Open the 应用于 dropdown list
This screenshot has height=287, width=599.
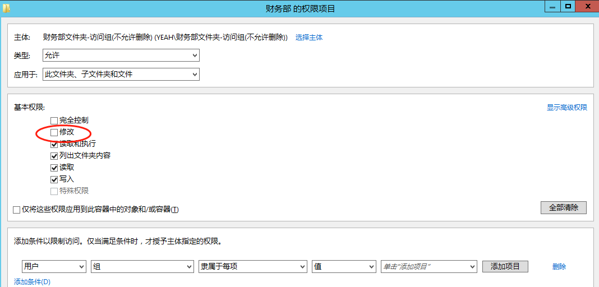pyautogui.click(x=121, y=75)
